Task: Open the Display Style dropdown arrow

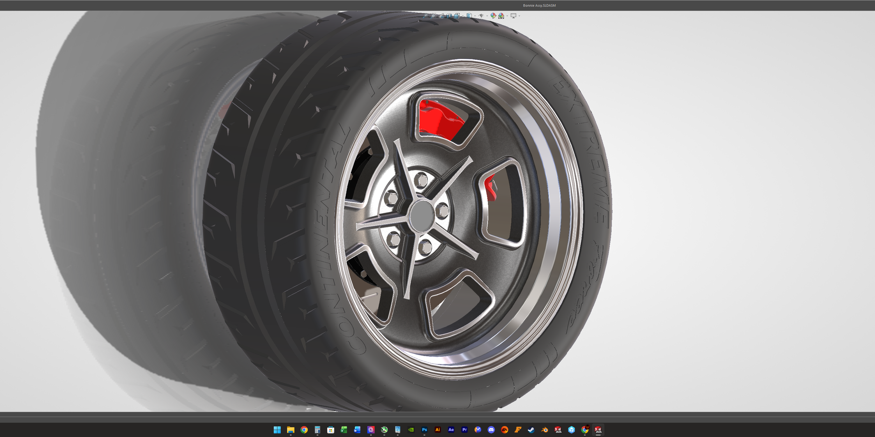Action: point(475,16)
